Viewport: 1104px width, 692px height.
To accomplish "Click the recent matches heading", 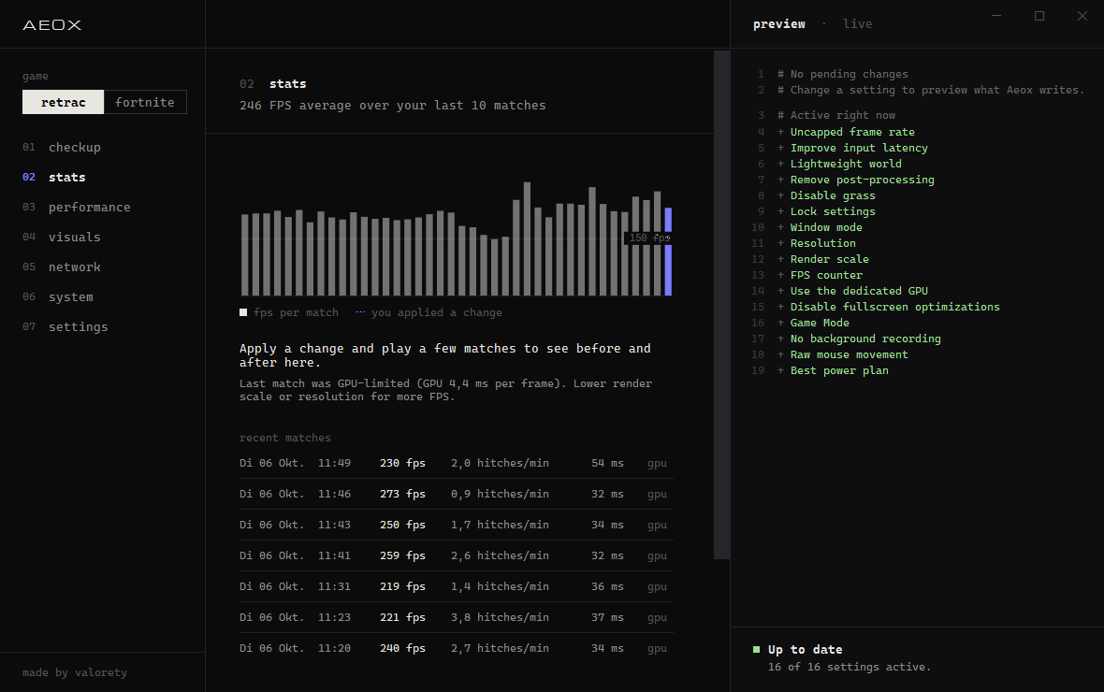I will 285,438.
